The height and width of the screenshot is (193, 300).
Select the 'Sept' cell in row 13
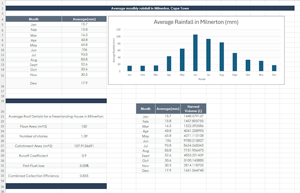click(x=34, y=65)
